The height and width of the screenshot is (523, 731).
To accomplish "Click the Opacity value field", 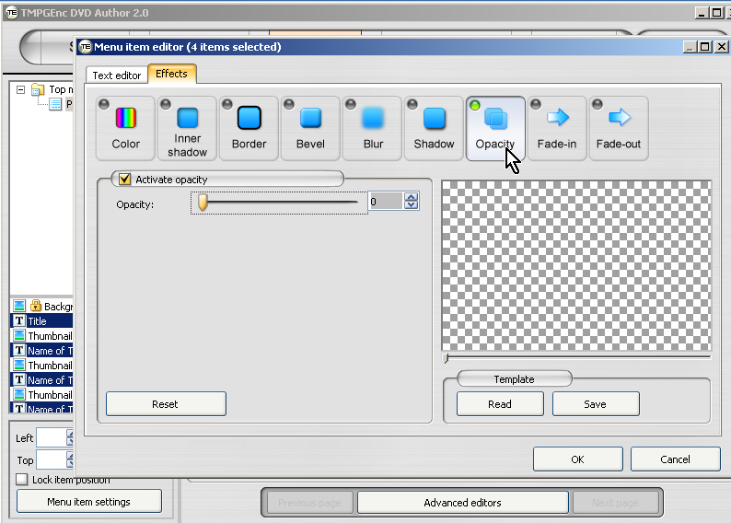I will click(x=386, y=202).
